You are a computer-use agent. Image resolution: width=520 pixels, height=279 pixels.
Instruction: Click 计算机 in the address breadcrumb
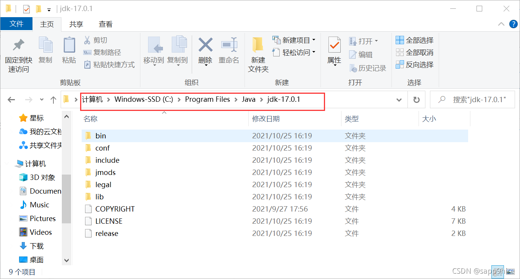click(92, 99)
